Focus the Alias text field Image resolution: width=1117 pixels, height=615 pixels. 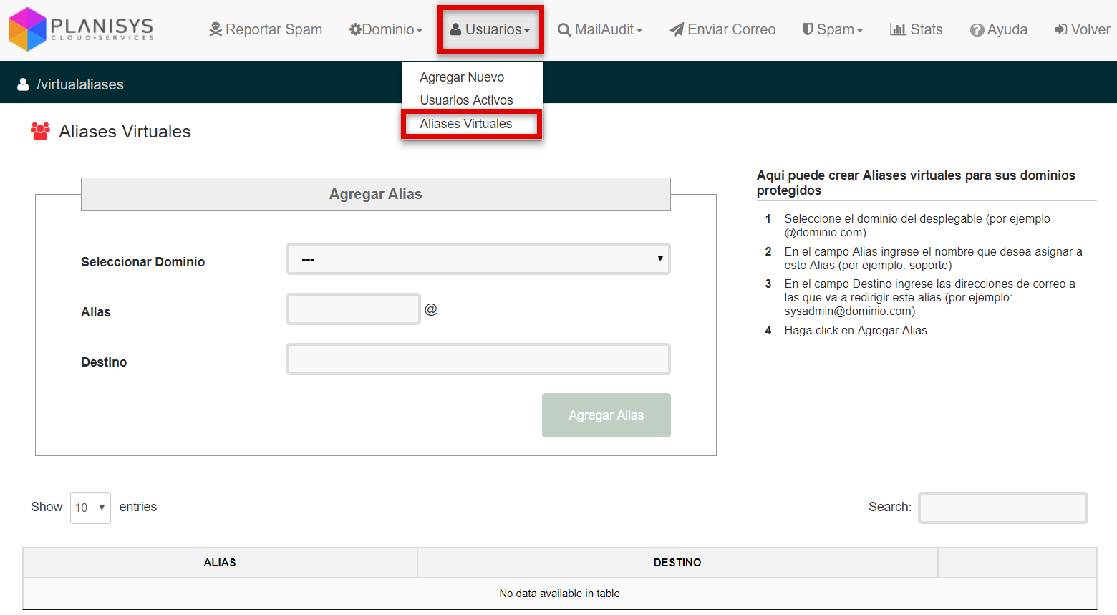[353, 309]
